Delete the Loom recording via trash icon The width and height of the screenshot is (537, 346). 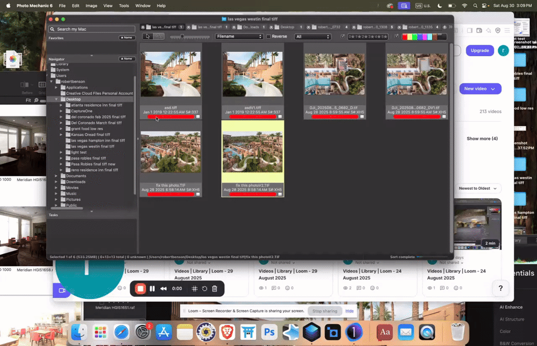216,288
